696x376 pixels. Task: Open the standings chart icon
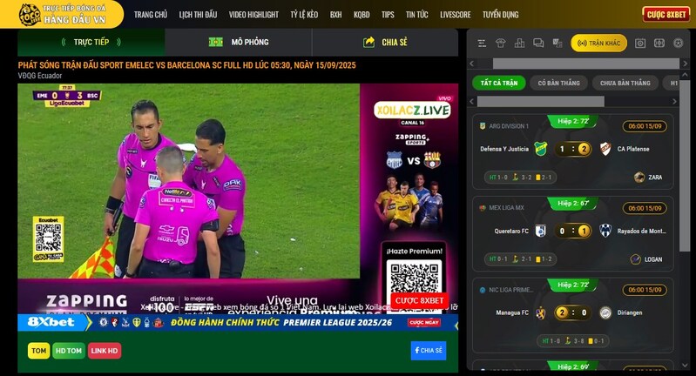[519, 43]
